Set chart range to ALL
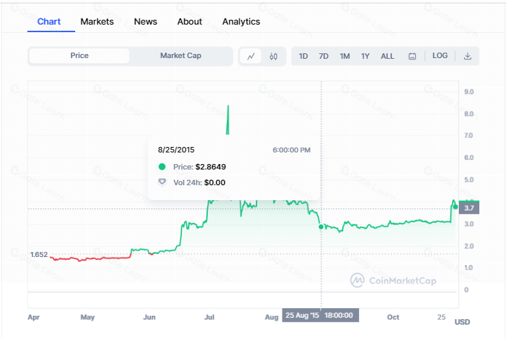 point(387,57)
